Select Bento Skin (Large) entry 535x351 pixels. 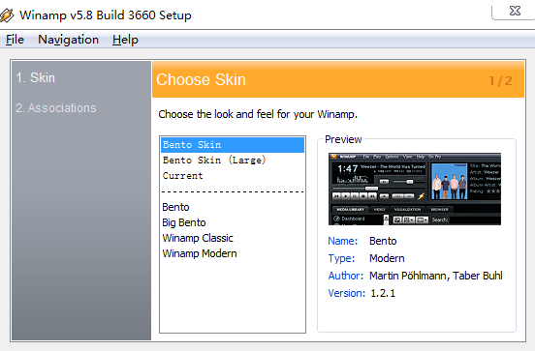pyautogui.click(x=233, y=160)
